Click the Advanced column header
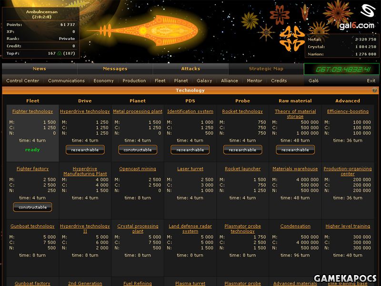The width and height of the screenshot is (381, 286). pyautogui.click(x=348, y=101)
